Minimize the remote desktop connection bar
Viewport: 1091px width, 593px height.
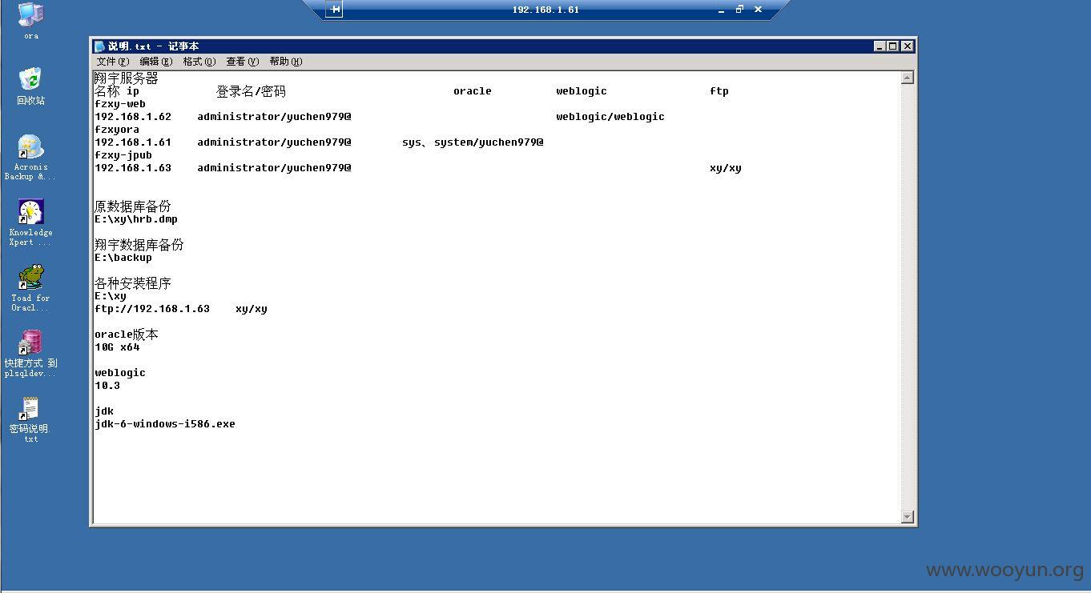click(721, 10)
